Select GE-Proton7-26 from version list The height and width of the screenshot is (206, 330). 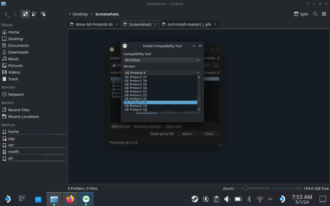coord(160,81)
